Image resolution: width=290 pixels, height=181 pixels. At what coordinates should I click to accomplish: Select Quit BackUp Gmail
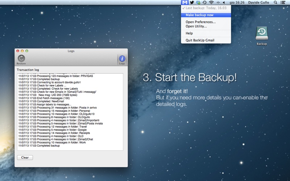200,40
